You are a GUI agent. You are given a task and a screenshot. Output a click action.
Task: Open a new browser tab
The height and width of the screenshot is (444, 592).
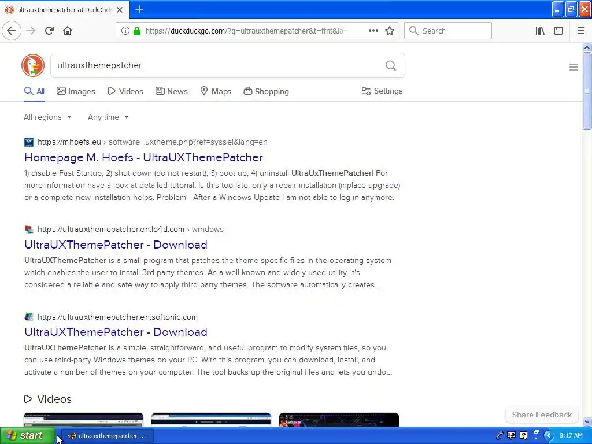click(x=139, y=9)
